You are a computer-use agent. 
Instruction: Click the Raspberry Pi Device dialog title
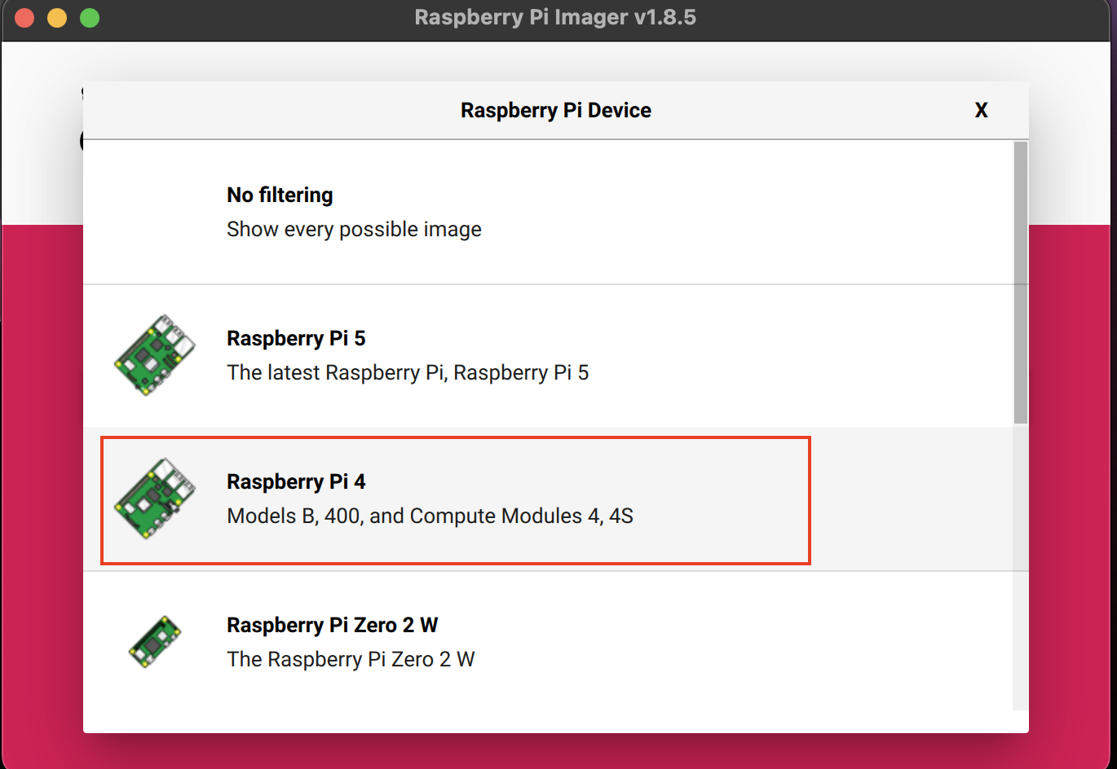555,110
